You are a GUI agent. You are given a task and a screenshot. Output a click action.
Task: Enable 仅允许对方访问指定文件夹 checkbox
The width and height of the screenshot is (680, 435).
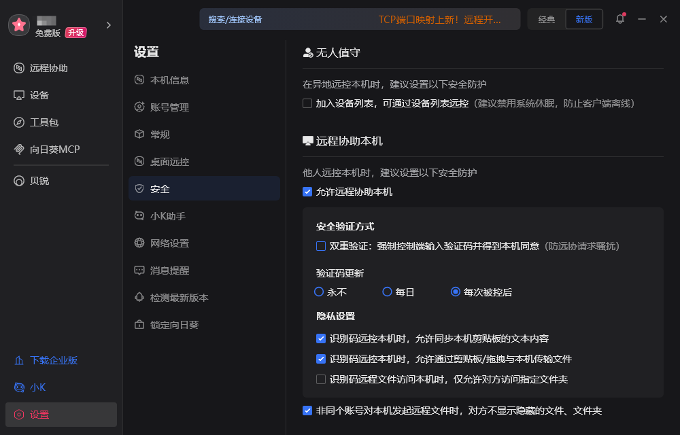(x=321, y=379)
